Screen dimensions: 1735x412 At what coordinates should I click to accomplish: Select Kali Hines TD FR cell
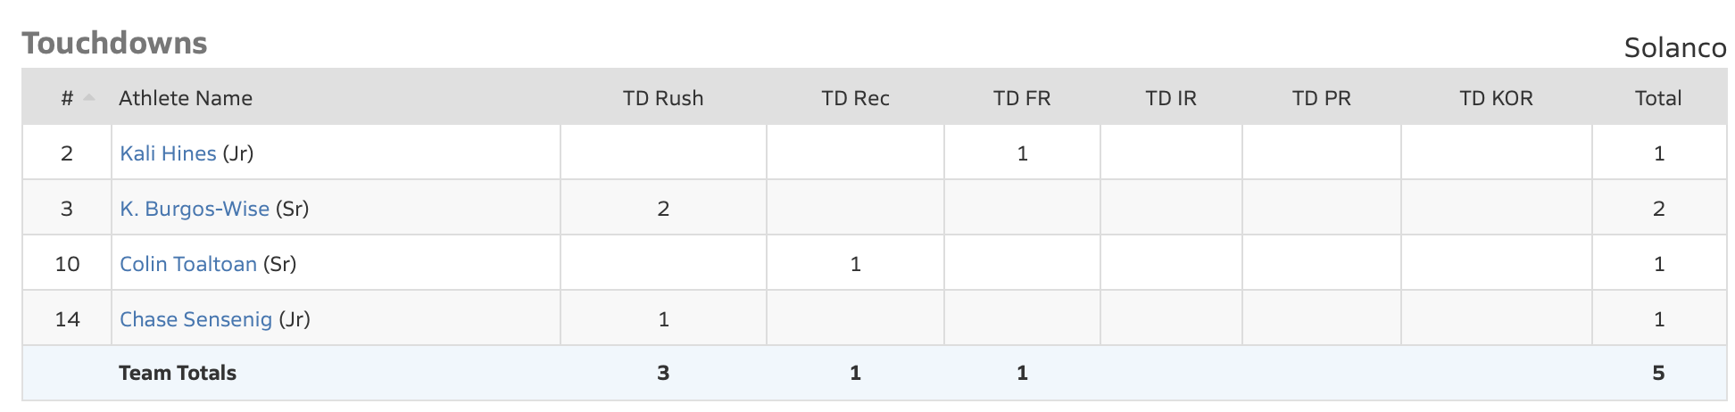[1022, 153]
